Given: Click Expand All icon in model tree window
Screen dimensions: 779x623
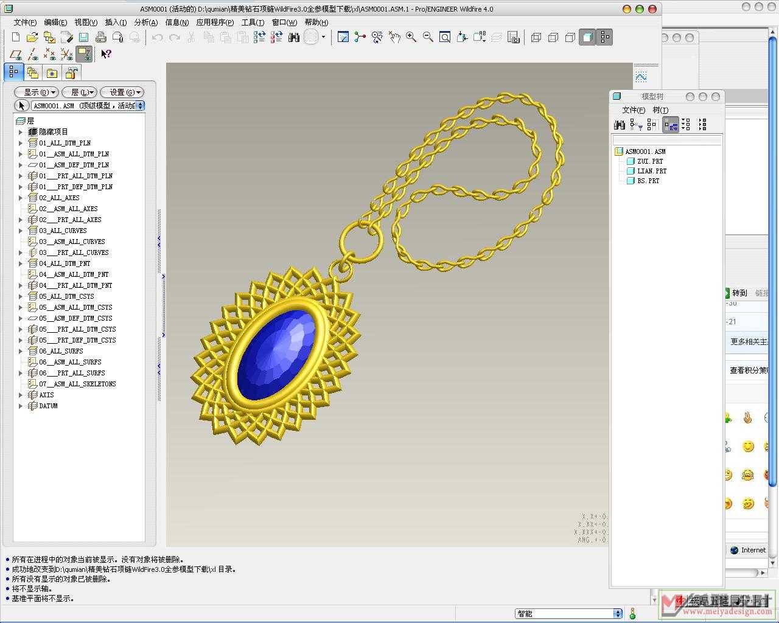Looking at the screenshot, I should pos(686,125).
